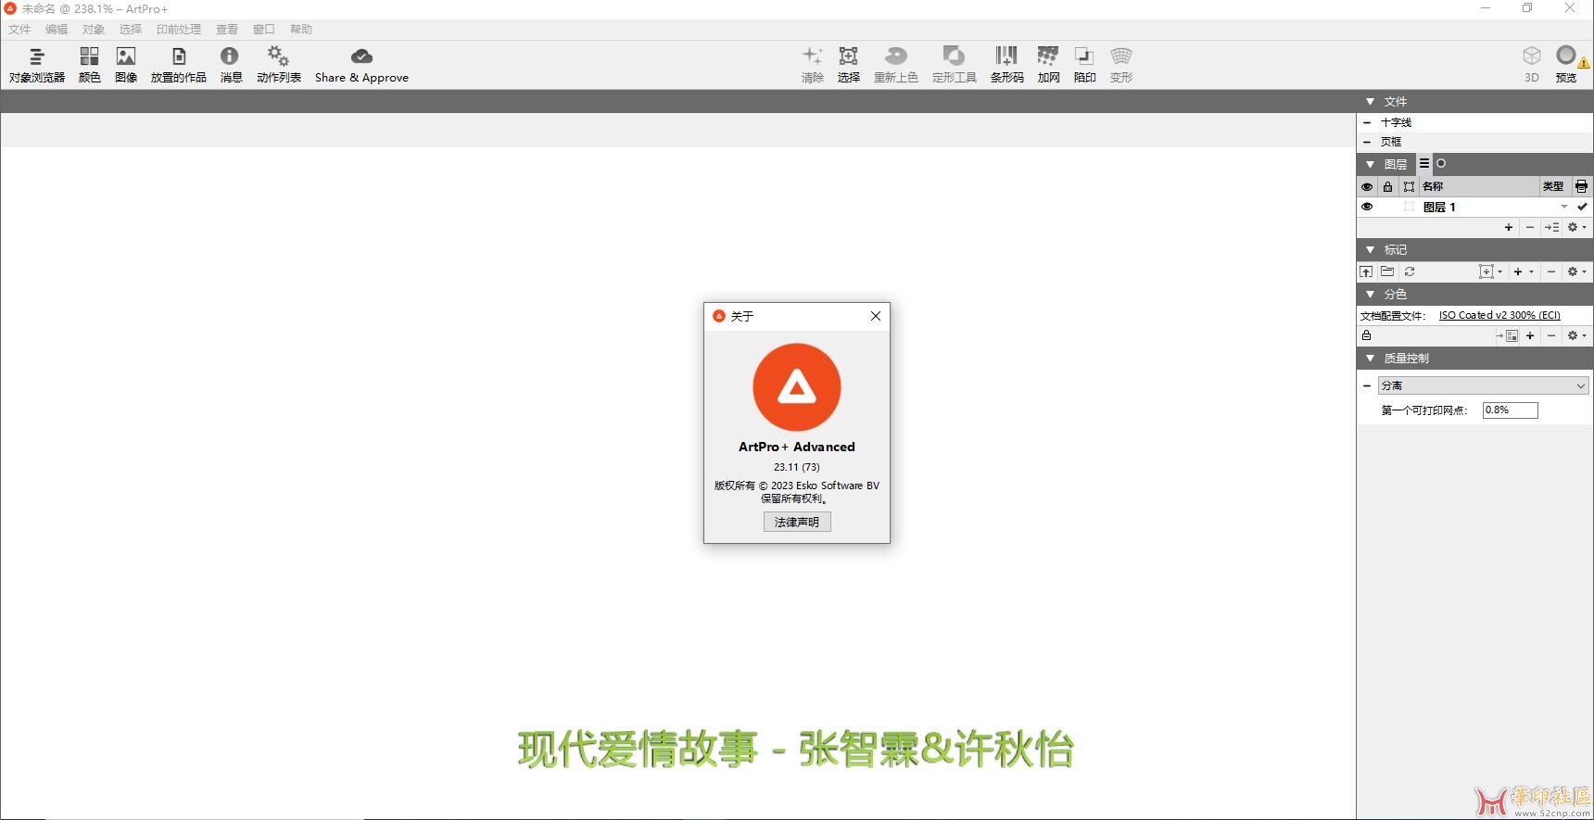Collapse the 标记 marks section
The height and width of the screenshot is (820, 1594).
click(1370, 249)
